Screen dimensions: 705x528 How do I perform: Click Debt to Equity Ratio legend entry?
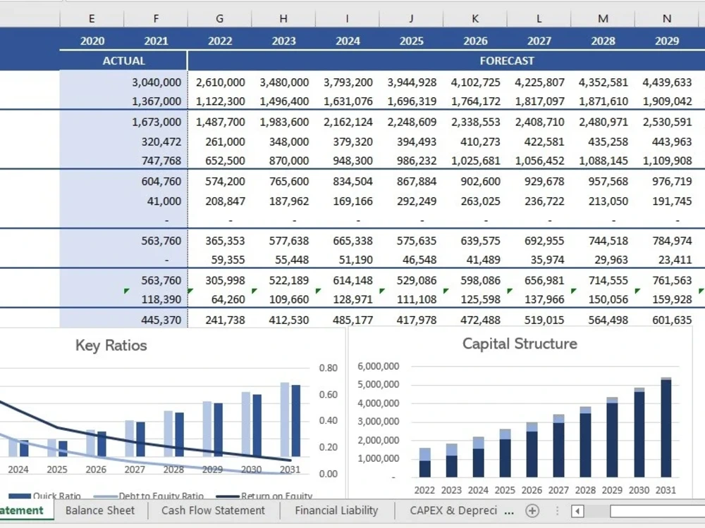(x=149, y=496)
